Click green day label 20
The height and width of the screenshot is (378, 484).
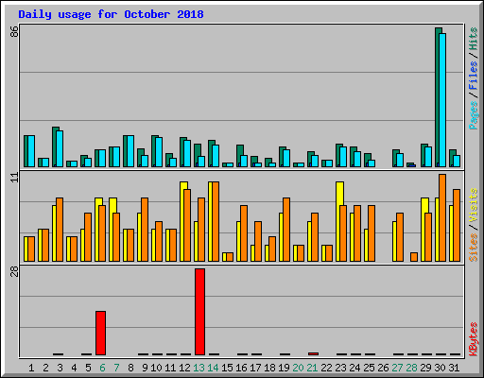coord(298,368)
